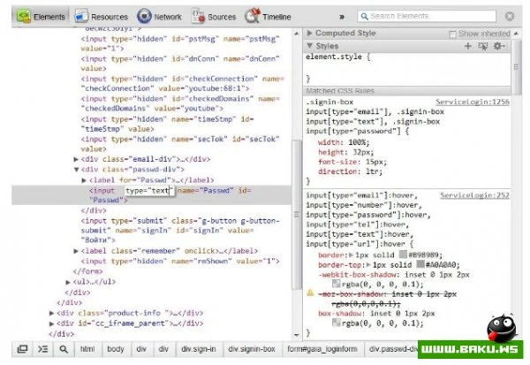
Task: Click the Matched CSS Rules header
Action: [x=407, y=91]
